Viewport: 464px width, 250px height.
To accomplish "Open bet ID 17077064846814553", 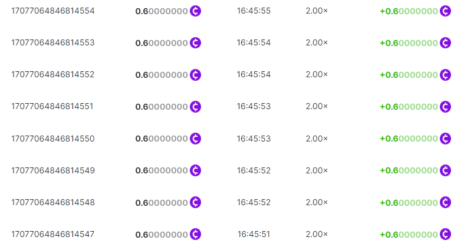I will [53, 43].
